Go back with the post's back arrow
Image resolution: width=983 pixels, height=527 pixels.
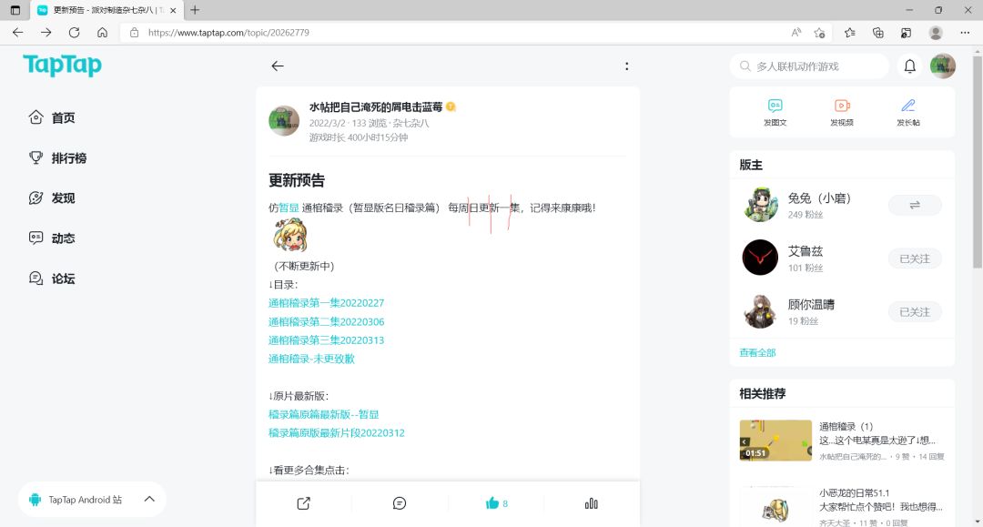278,66
